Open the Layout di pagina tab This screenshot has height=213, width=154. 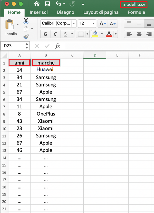click(101, 12)
